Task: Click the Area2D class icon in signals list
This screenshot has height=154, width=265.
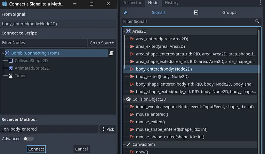Action: tap(128, 31)
